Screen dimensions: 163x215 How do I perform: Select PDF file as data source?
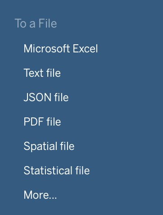[x=42, y=122]
